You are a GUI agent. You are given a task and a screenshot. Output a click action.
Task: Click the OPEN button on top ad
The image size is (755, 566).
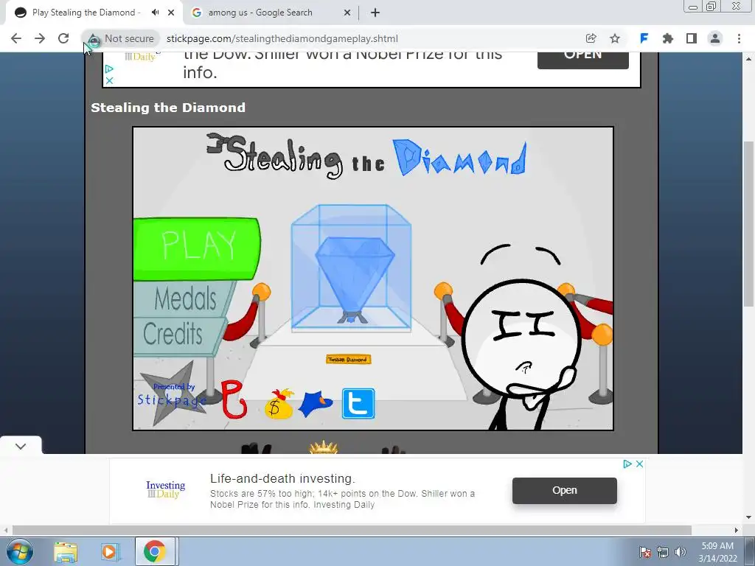[583, 59]
